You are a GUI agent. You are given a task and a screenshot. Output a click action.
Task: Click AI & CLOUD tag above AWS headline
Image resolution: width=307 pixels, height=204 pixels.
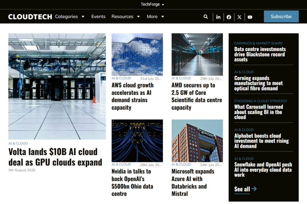tap(121, 78)
